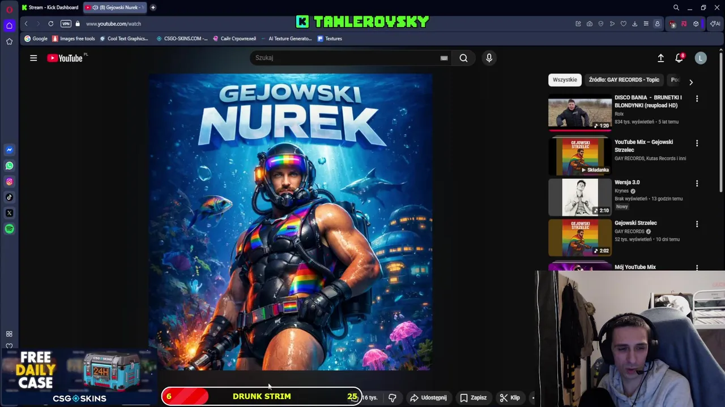Open the snapshot camera icon in toolbar
The width and height of the screenshot is (725, 407).
tap(590, 24)
